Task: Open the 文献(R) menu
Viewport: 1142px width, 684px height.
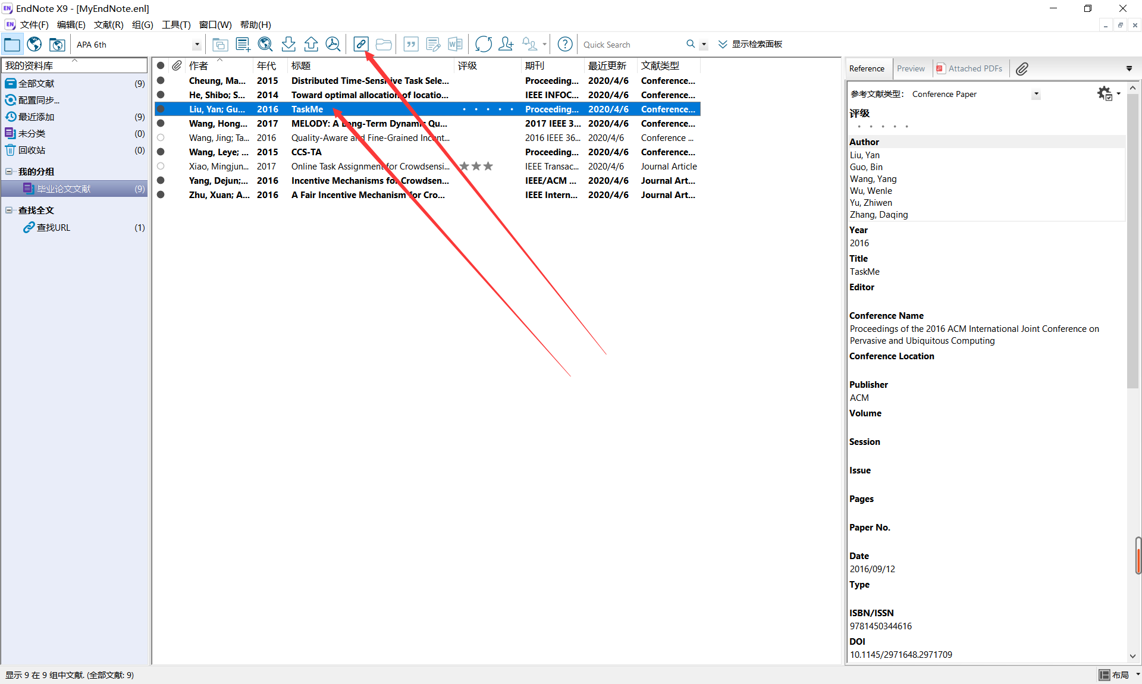Action: click(x=108, y=24)
